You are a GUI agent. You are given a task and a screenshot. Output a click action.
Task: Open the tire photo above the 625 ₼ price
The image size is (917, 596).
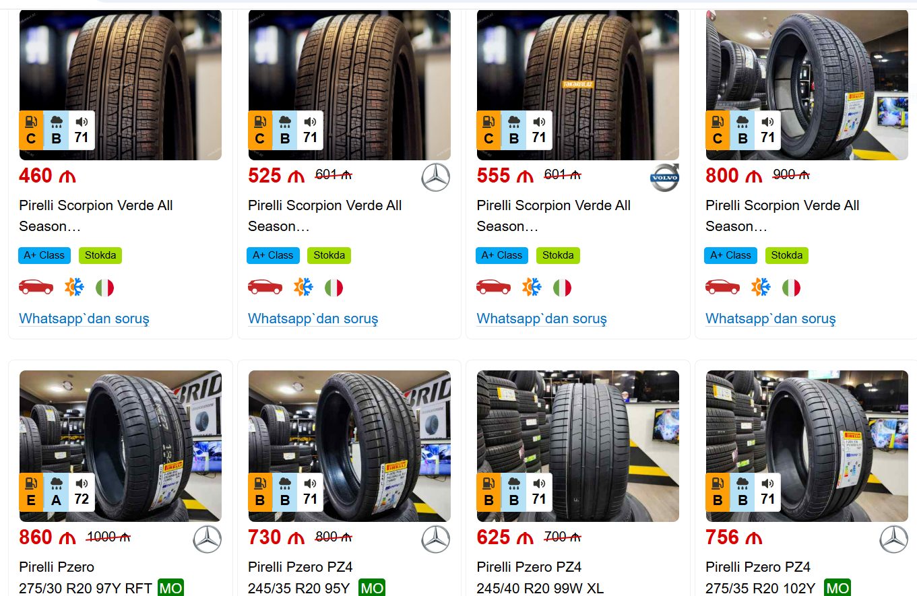[x=577, y=445]
